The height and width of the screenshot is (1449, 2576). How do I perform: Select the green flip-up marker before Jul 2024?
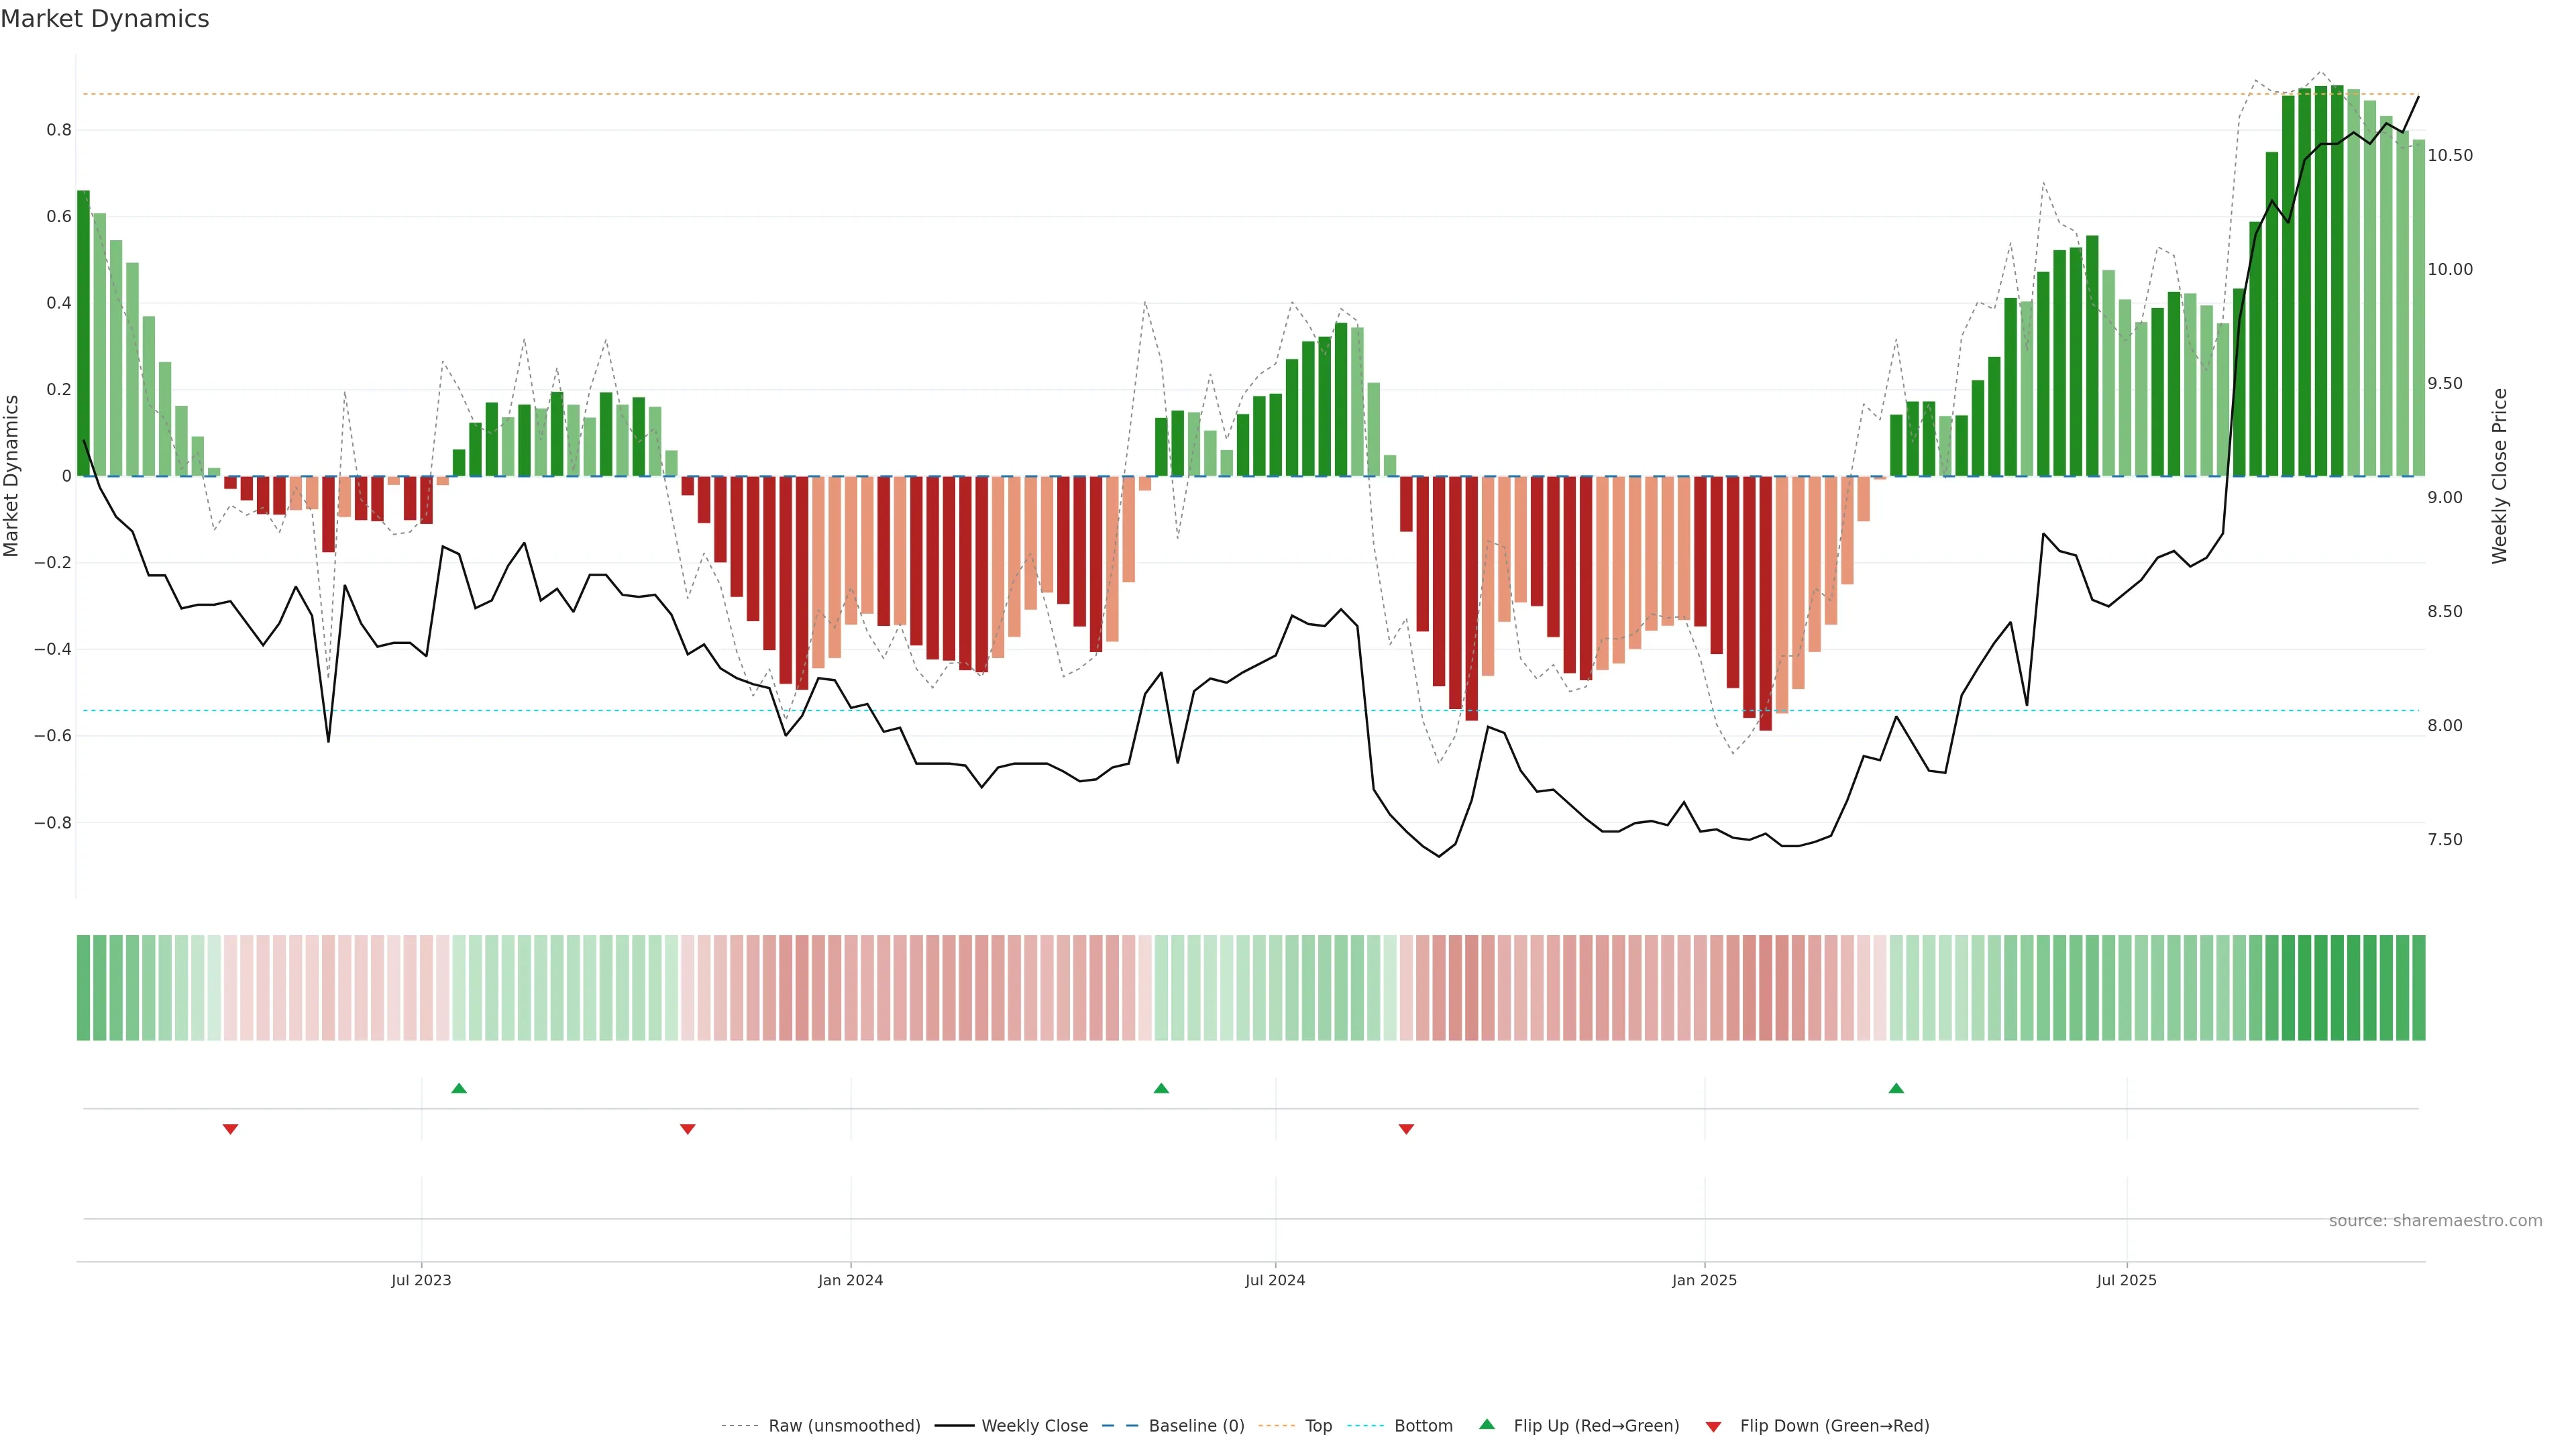tap(1161, 1088)
